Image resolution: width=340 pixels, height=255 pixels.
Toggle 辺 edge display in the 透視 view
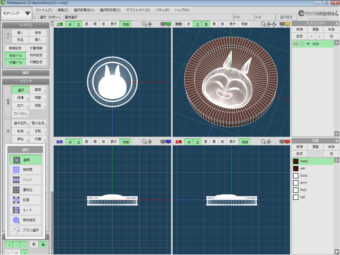point(198,24)
